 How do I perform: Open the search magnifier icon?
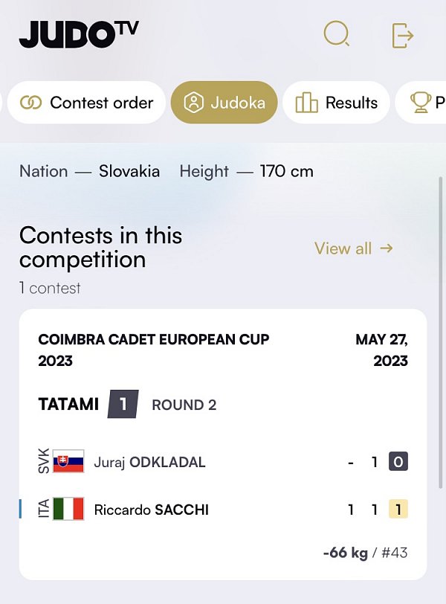pos(337,33)
